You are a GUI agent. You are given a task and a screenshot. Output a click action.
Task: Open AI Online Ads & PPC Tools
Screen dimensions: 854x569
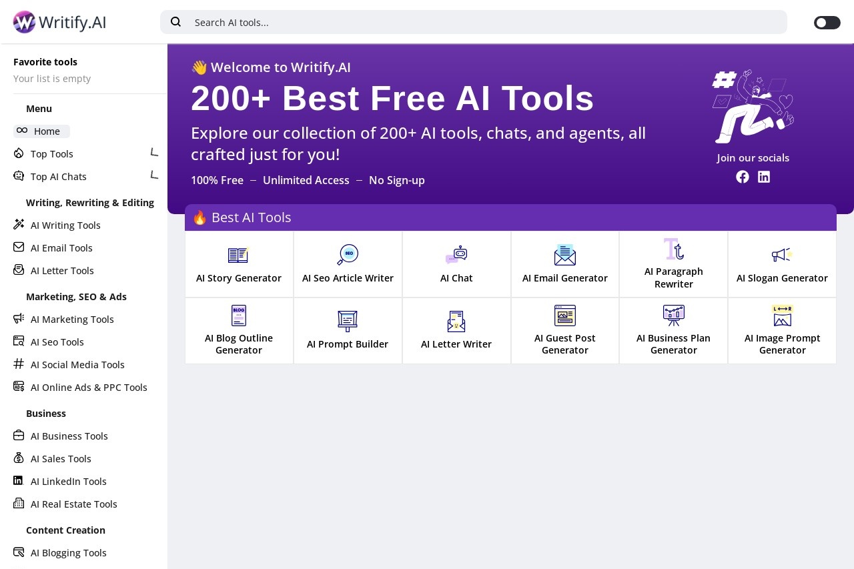(x=89, y=388)
